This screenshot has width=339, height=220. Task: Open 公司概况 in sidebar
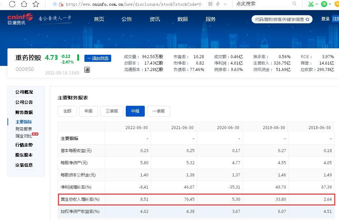click(24, 92)
